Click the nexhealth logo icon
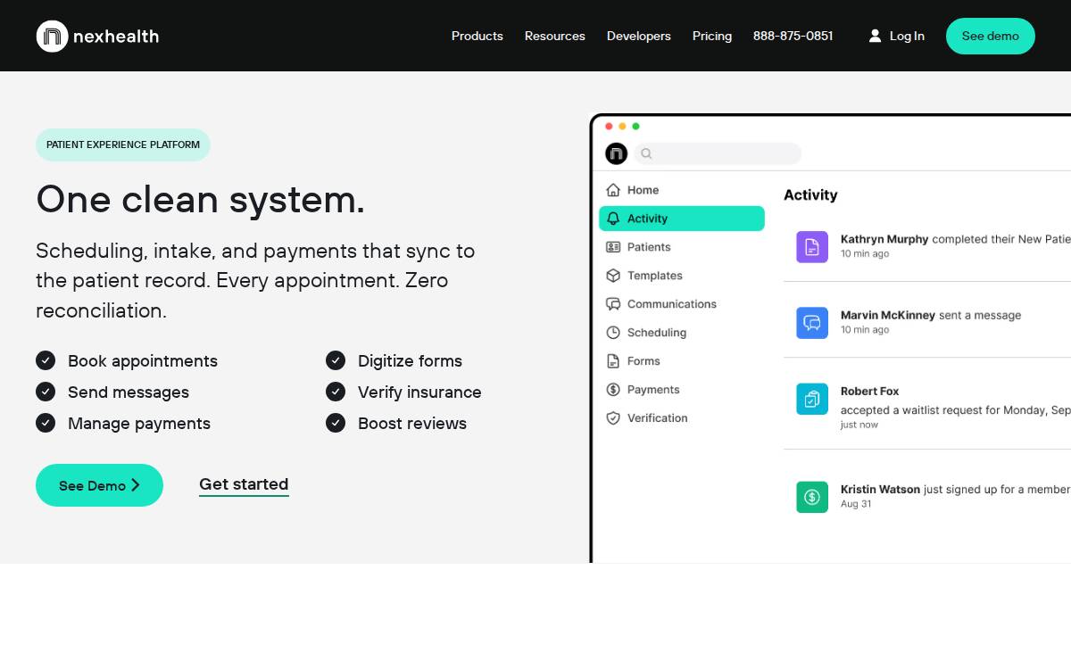Viewport: 1071px width, 669px height. click(x=53, y=36)
